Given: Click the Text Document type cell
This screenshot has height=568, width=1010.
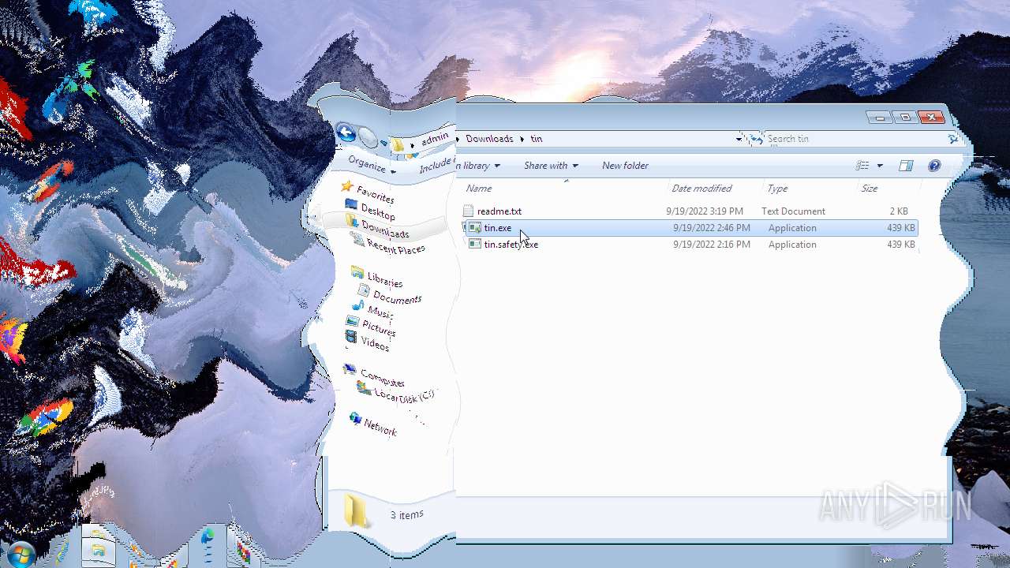Looking at the screenshot, I should click(793, 211).
